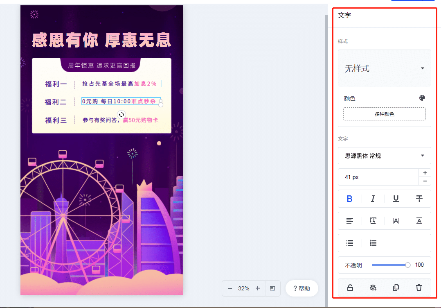Adjust line height spacing
Screen dimensions: 441x308
click(373, 221)
